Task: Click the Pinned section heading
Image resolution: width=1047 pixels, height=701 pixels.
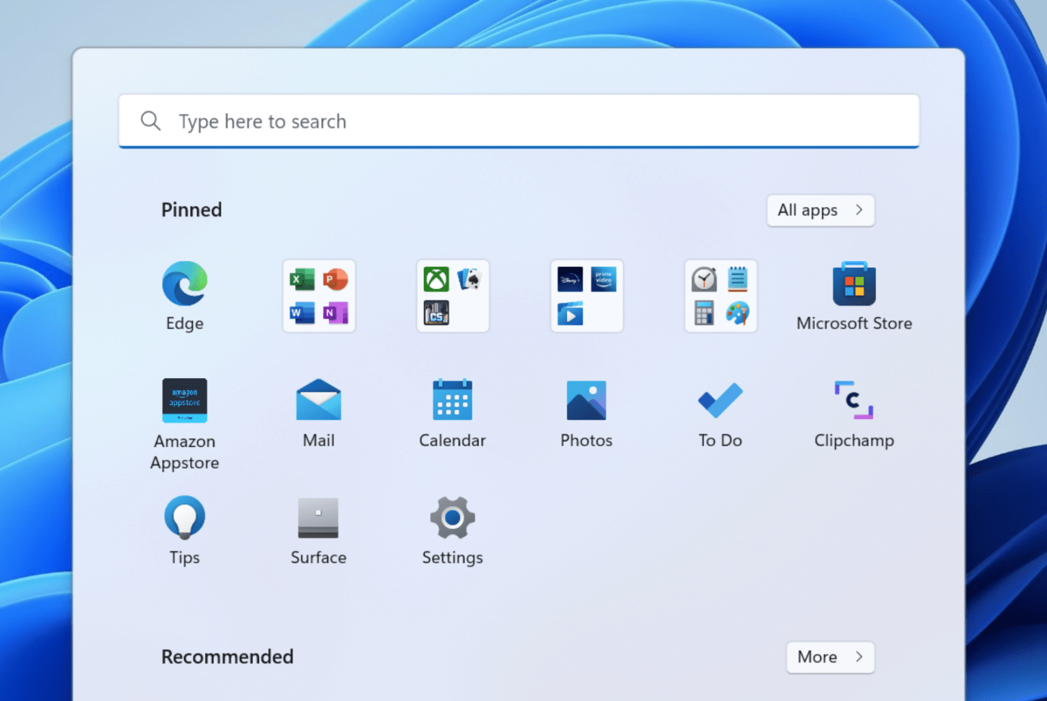Action: [x=192, y=210]
